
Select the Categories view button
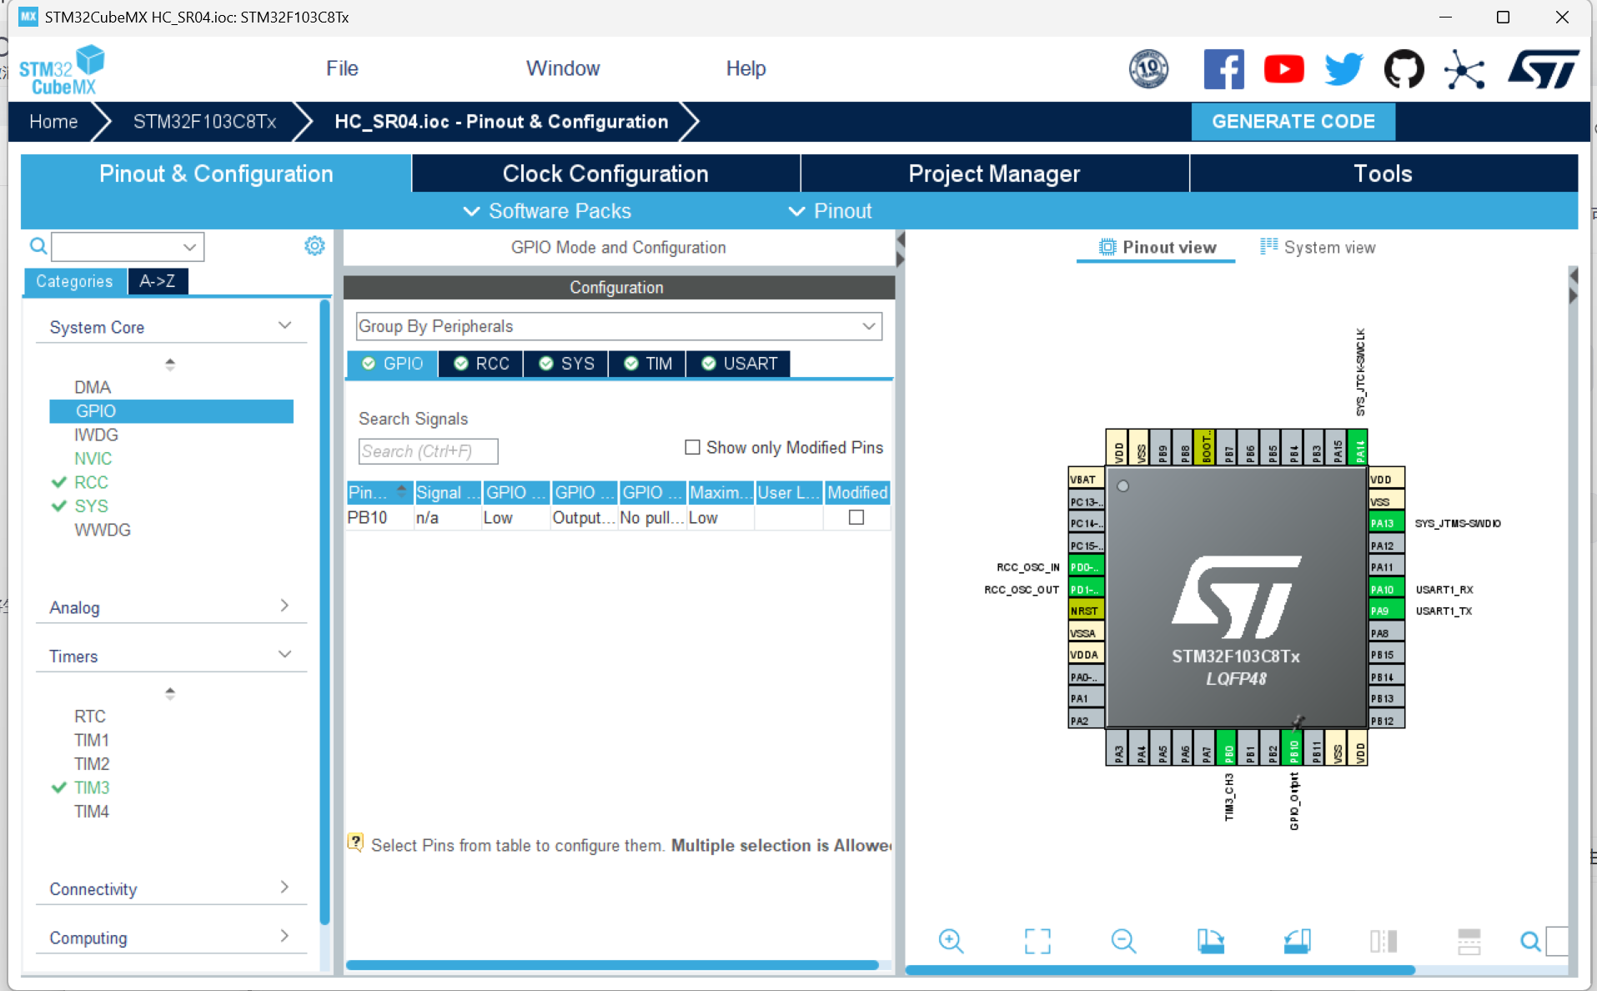click(x=74, y=281)
